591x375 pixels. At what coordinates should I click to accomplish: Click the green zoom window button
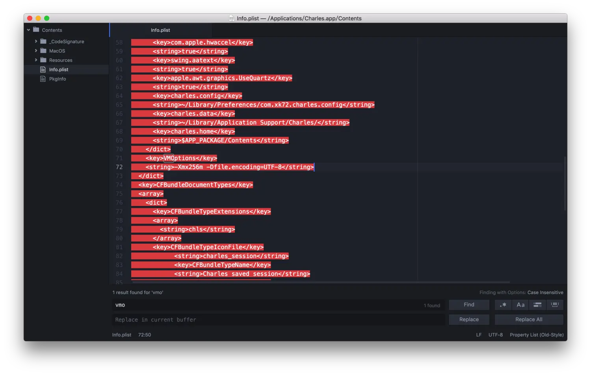coord(46,18)
